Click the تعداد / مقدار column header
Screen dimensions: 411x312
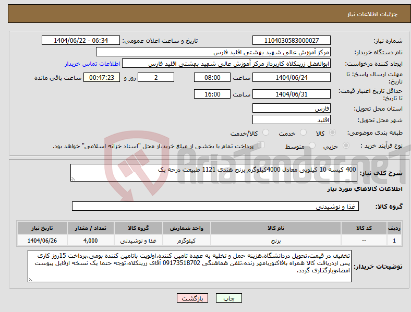tap(90, 228)
